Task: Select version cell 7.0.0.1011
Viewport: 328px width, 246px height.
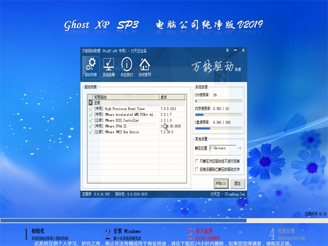Action: 169,109
